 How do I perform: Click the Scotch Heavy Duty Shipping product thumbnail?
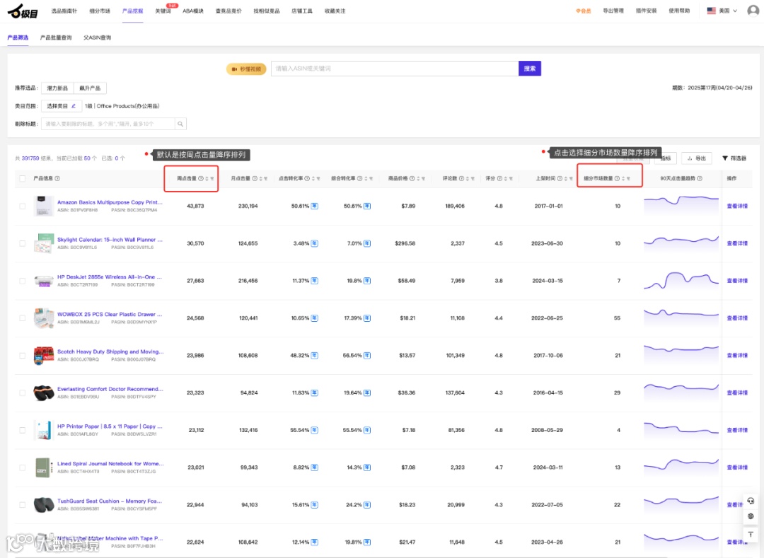pyautogui.click(x=43, y=356)
